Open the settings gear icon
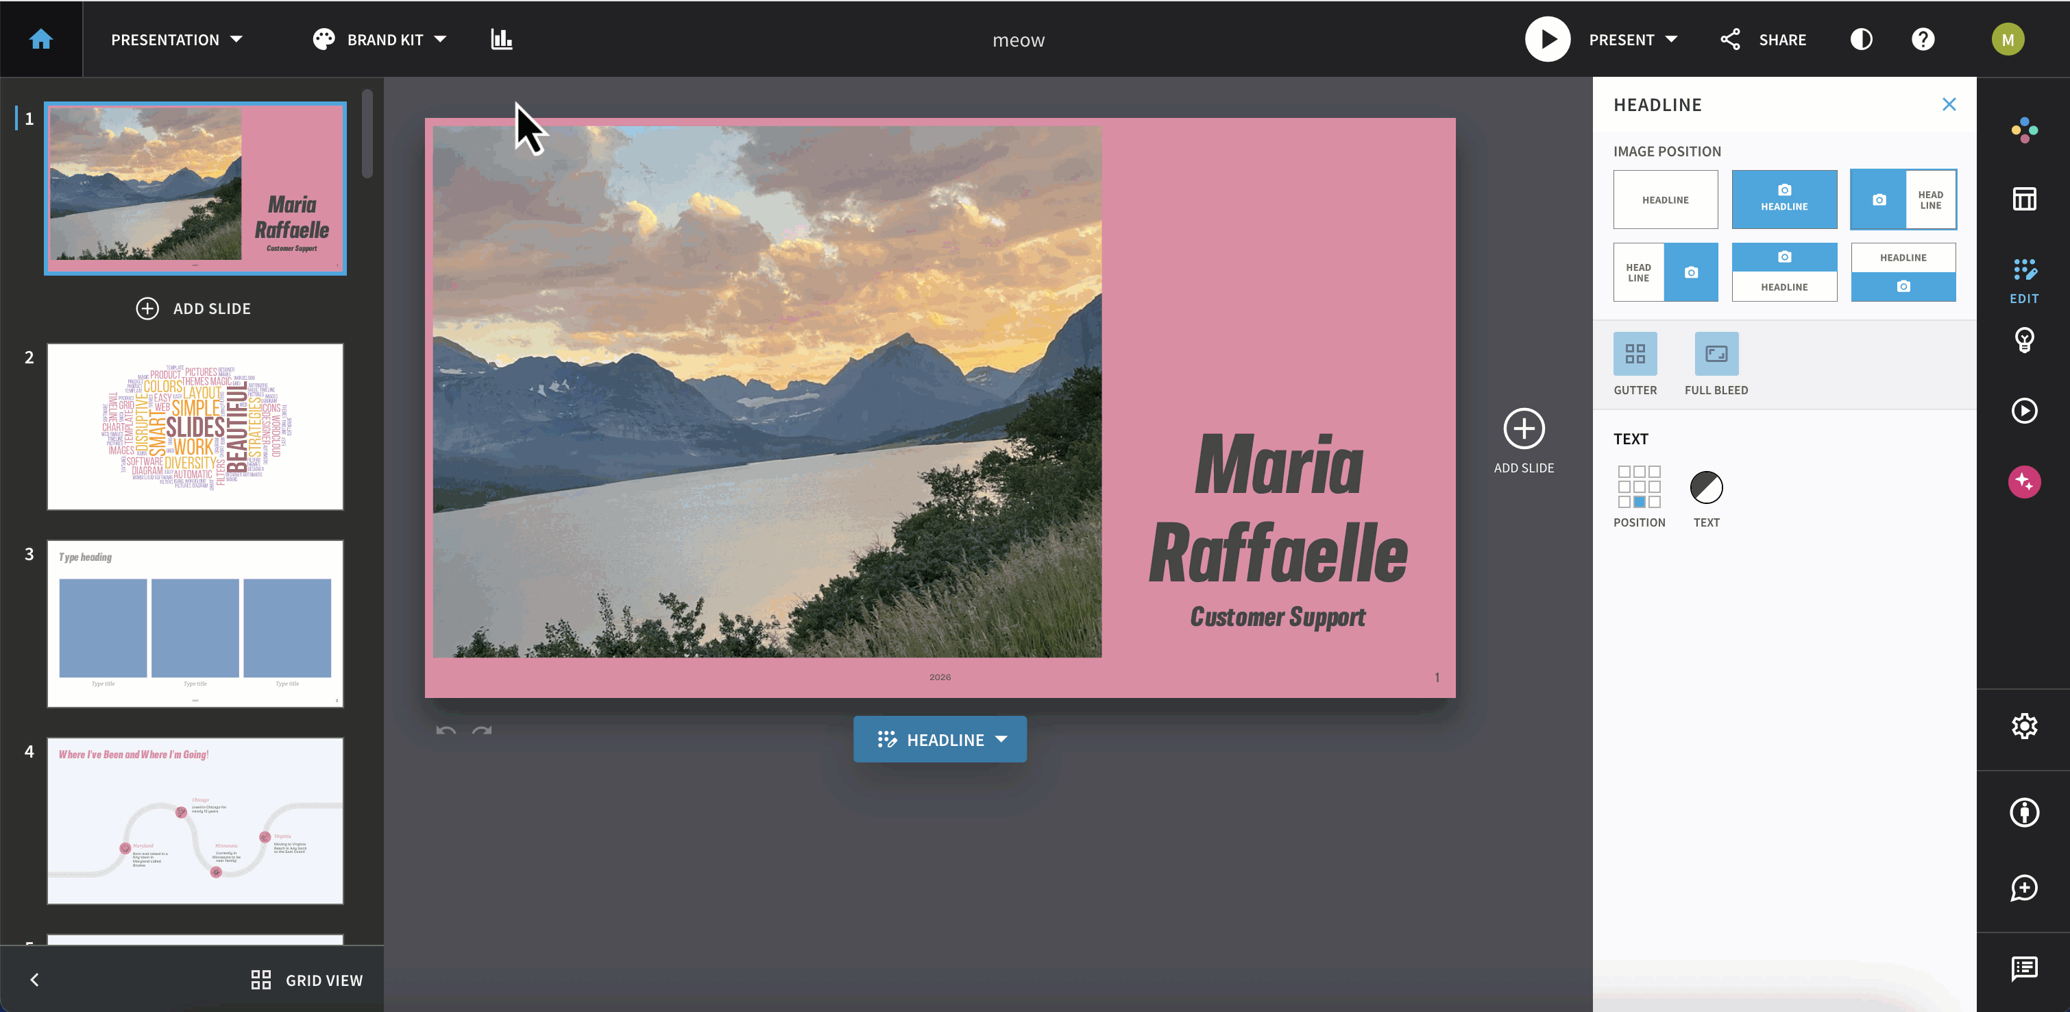The width and height of the screenshot is (2070, 1012). pyautogui.click(x=2023, y=726)
